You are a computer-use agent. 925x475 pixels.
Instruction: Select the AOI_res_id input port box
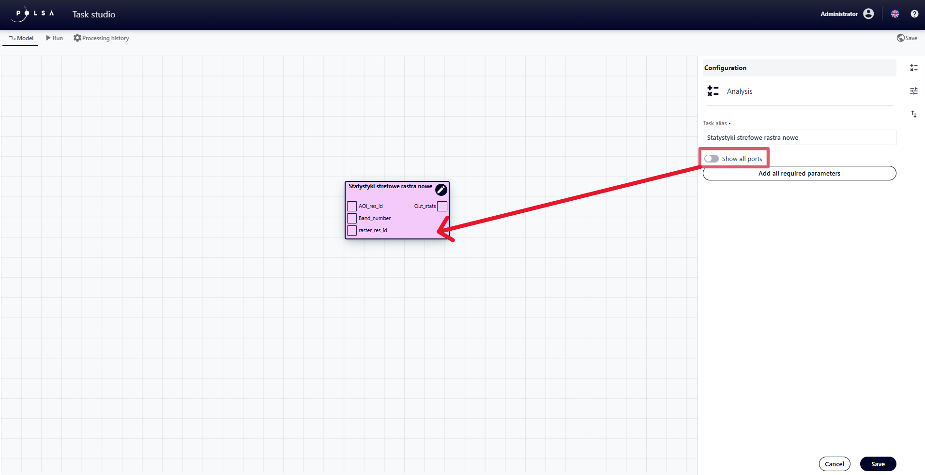point(352,206)
